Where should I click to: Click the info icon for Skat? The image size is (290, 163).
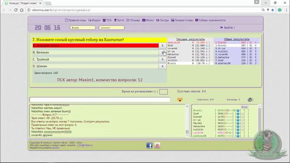pyautogui.click(x=238, y=114)
